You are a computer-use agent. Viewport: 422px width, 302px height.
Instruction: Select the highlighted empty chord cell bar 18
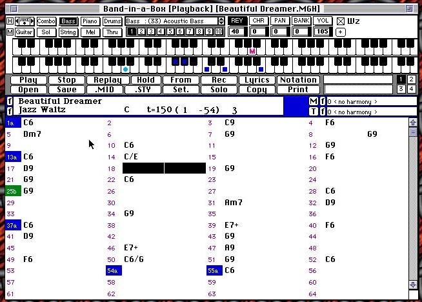click(x=164, y=168)
